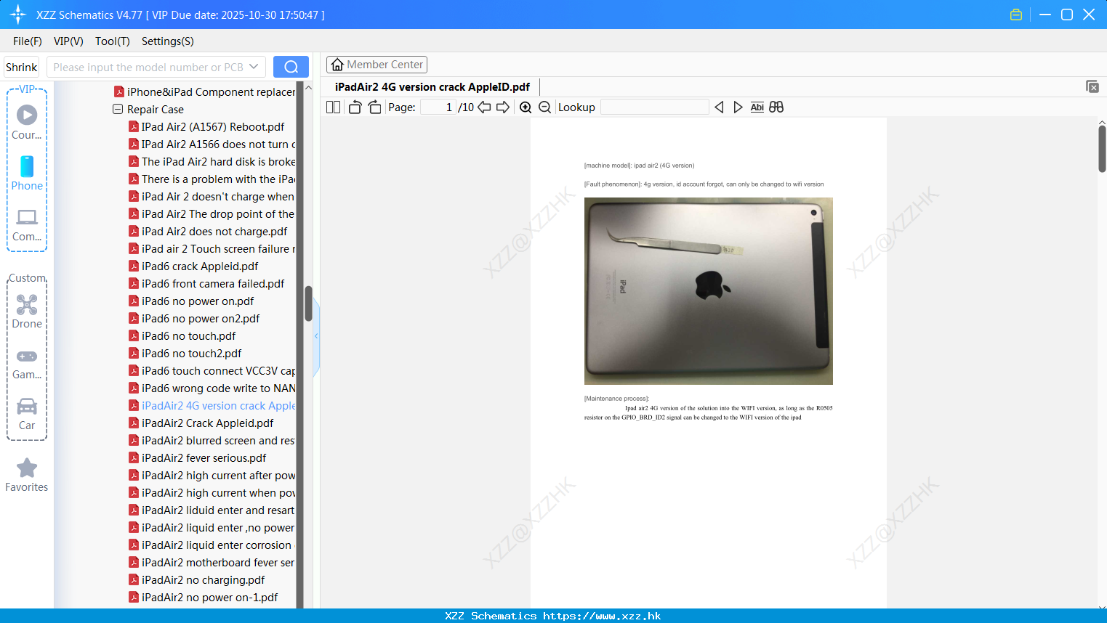Click the file tree vertical scrollbar thumb
The height and width of the screenshot is (623, 1107).
point(308,304)
